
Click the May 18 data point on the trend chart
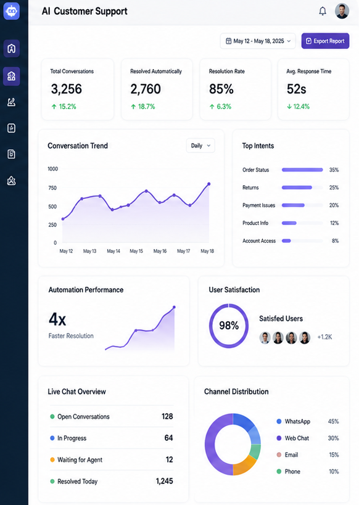(x=209, y=184)
